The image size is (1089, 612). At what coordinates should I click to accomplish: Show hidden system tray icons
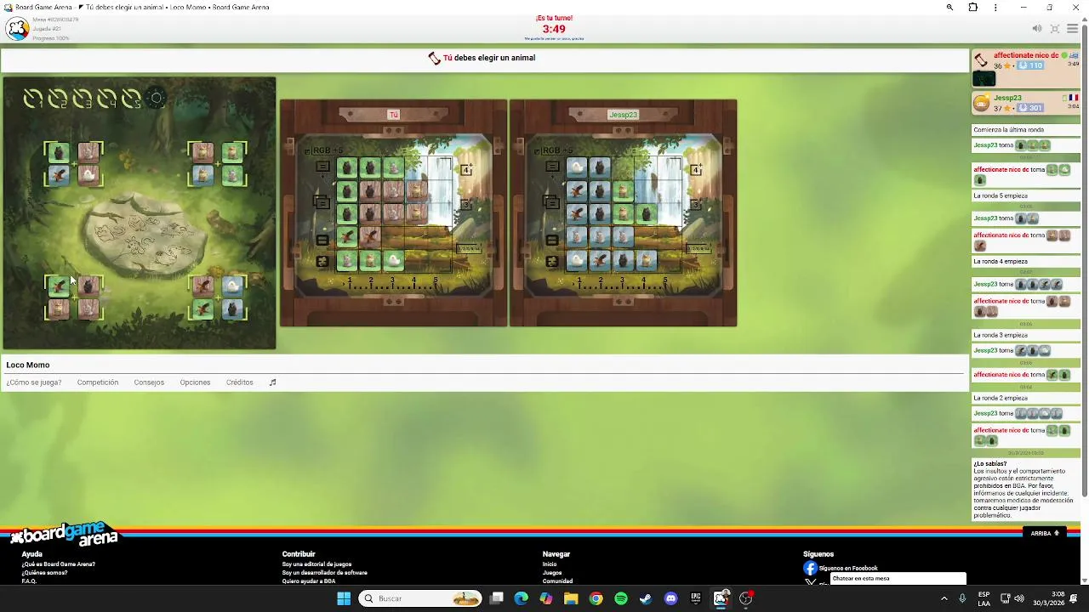click(x=944, y=598)
